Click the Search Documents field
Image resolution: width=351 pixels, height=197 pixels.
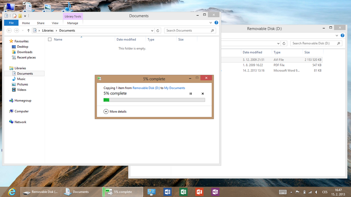[x=186, y=30]
